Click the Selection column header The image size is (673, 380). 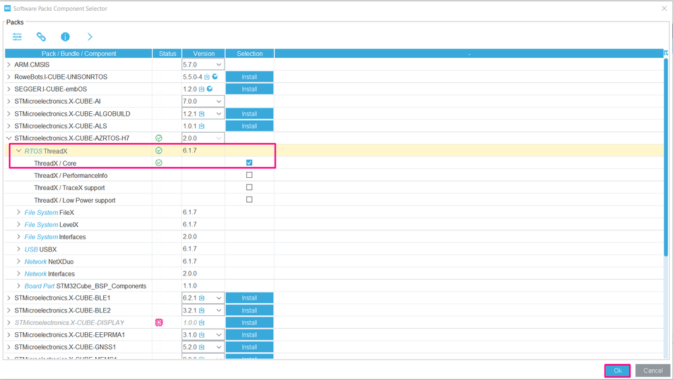click(x=250, y=54)
